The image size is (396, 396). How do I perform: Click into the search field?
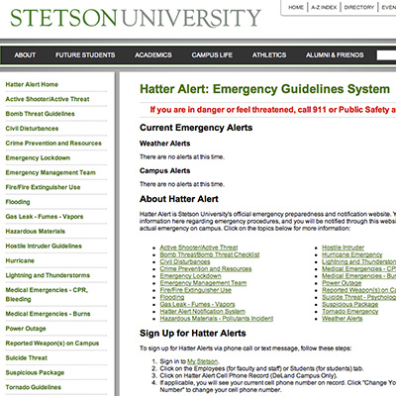click(x=386, y=55)
